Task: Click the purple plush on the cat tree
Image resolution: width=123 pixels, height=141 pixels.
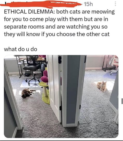Action: pyautogui.click(x=45, y=77)
